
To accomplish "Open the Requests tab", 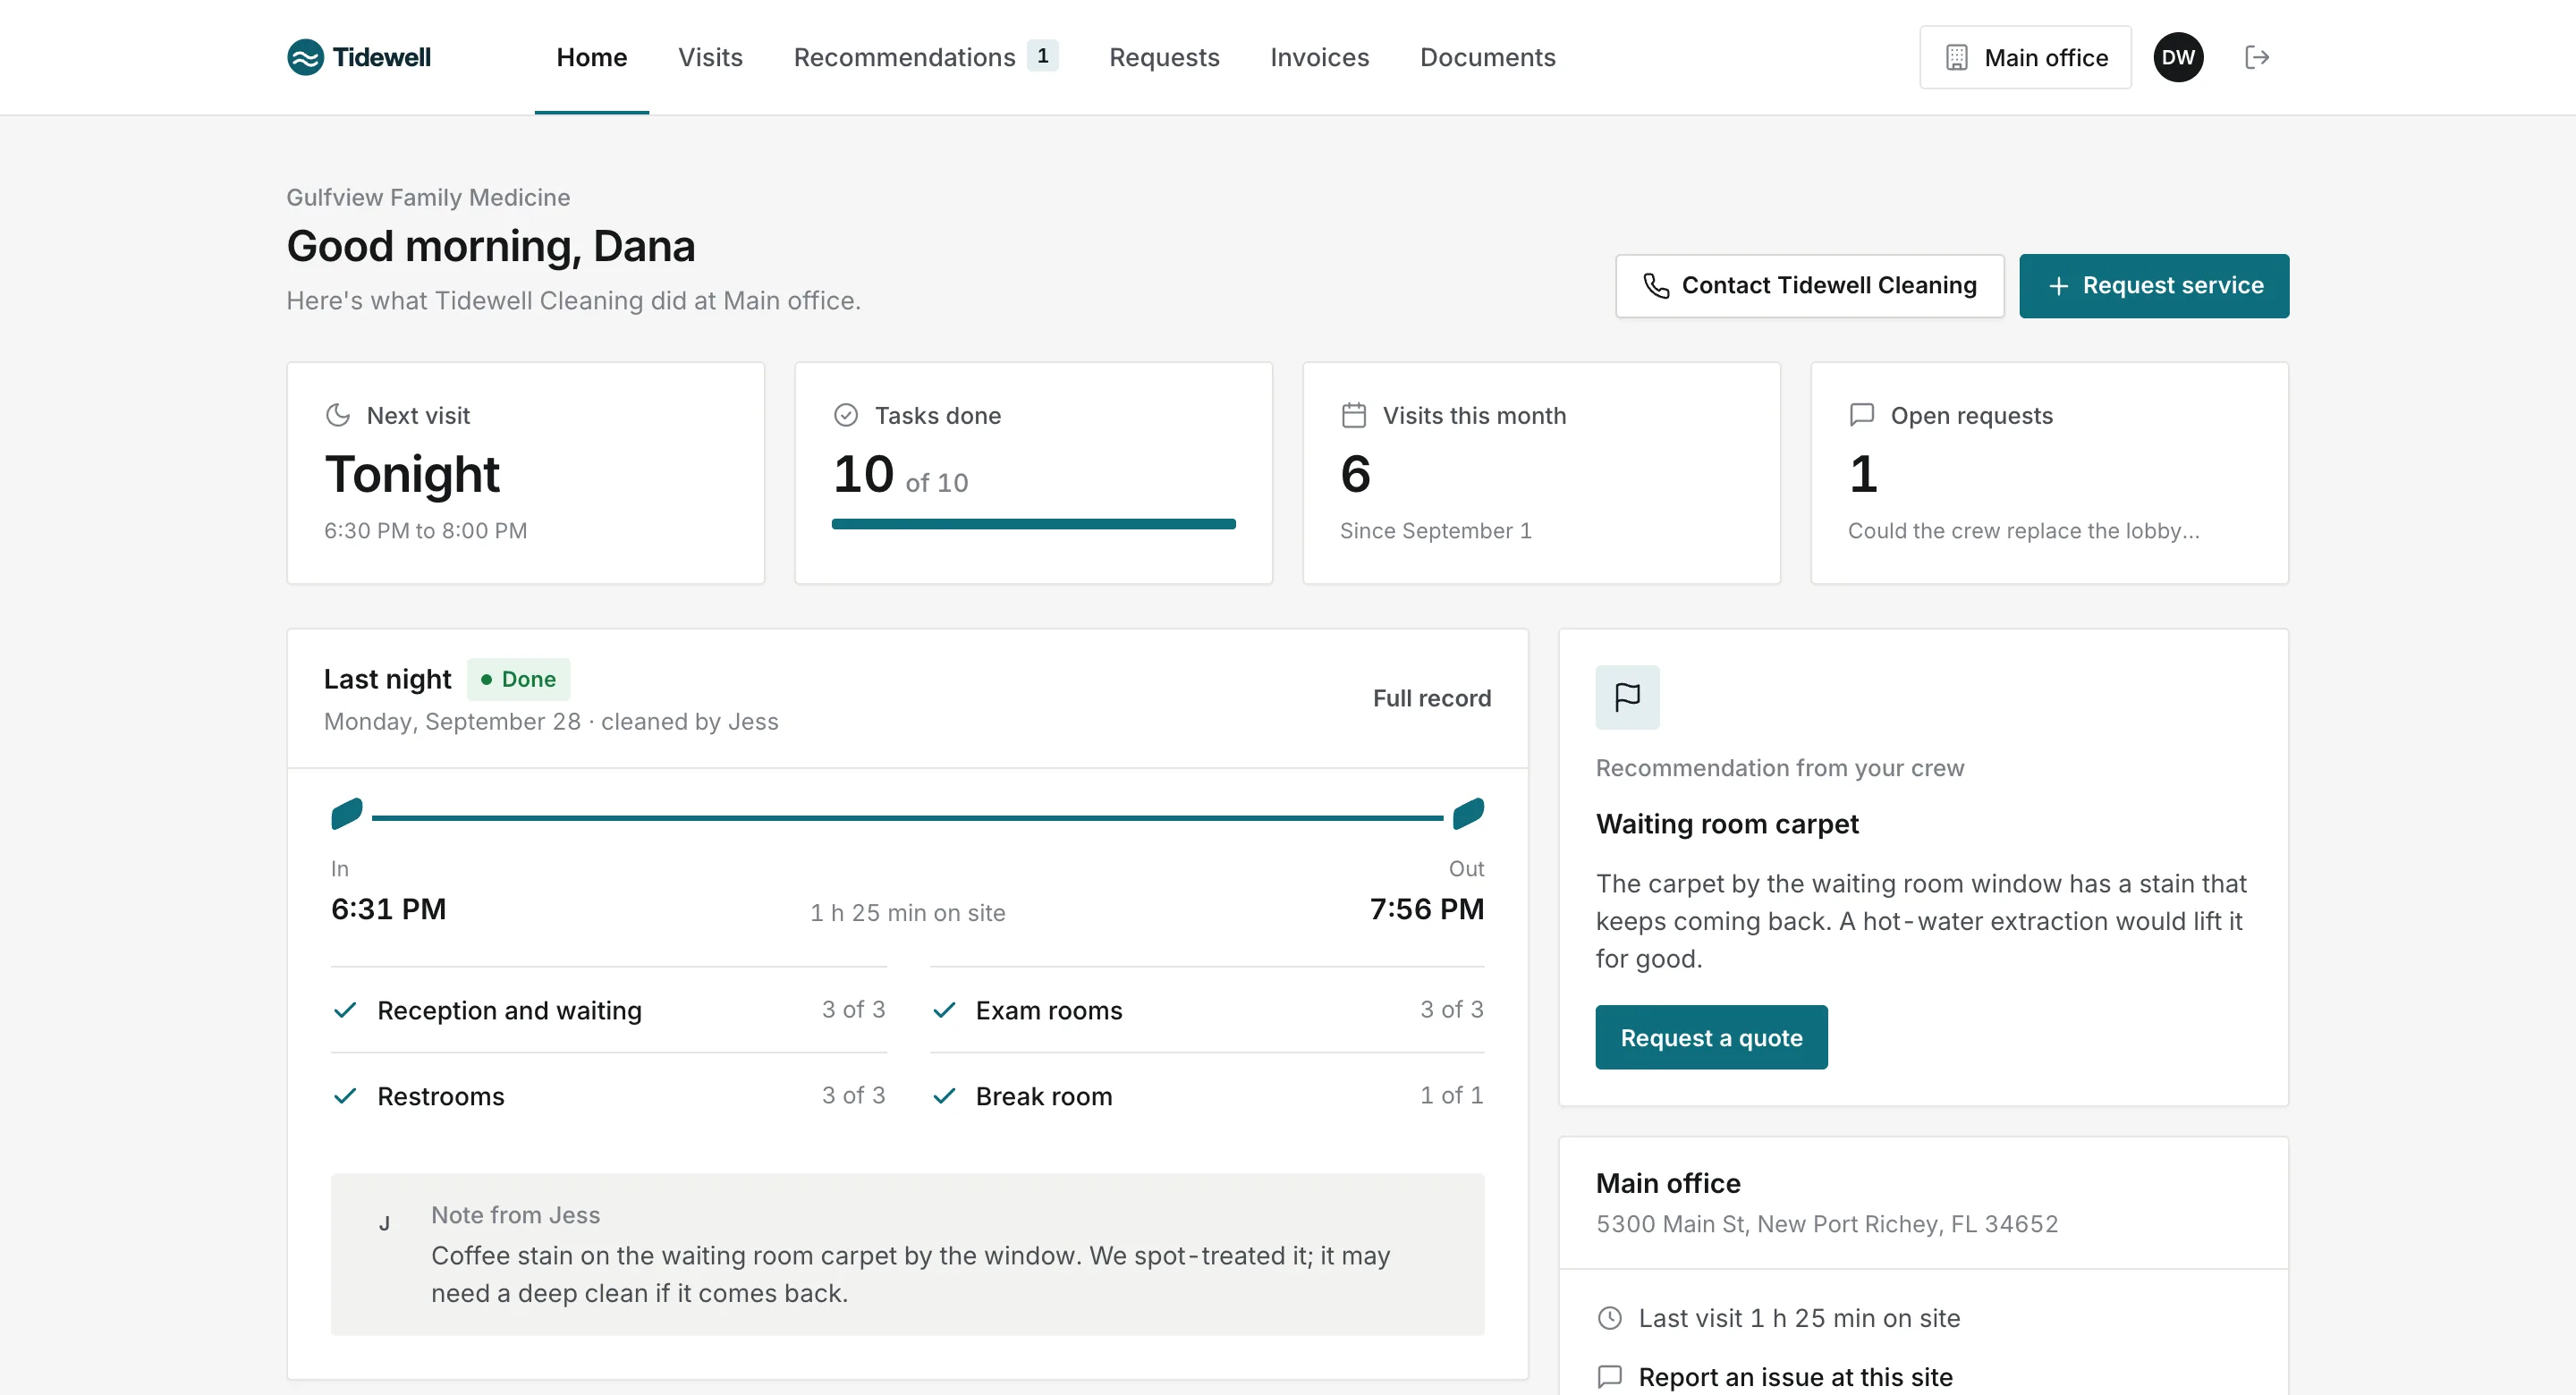I will click(x=1164, y=57).
